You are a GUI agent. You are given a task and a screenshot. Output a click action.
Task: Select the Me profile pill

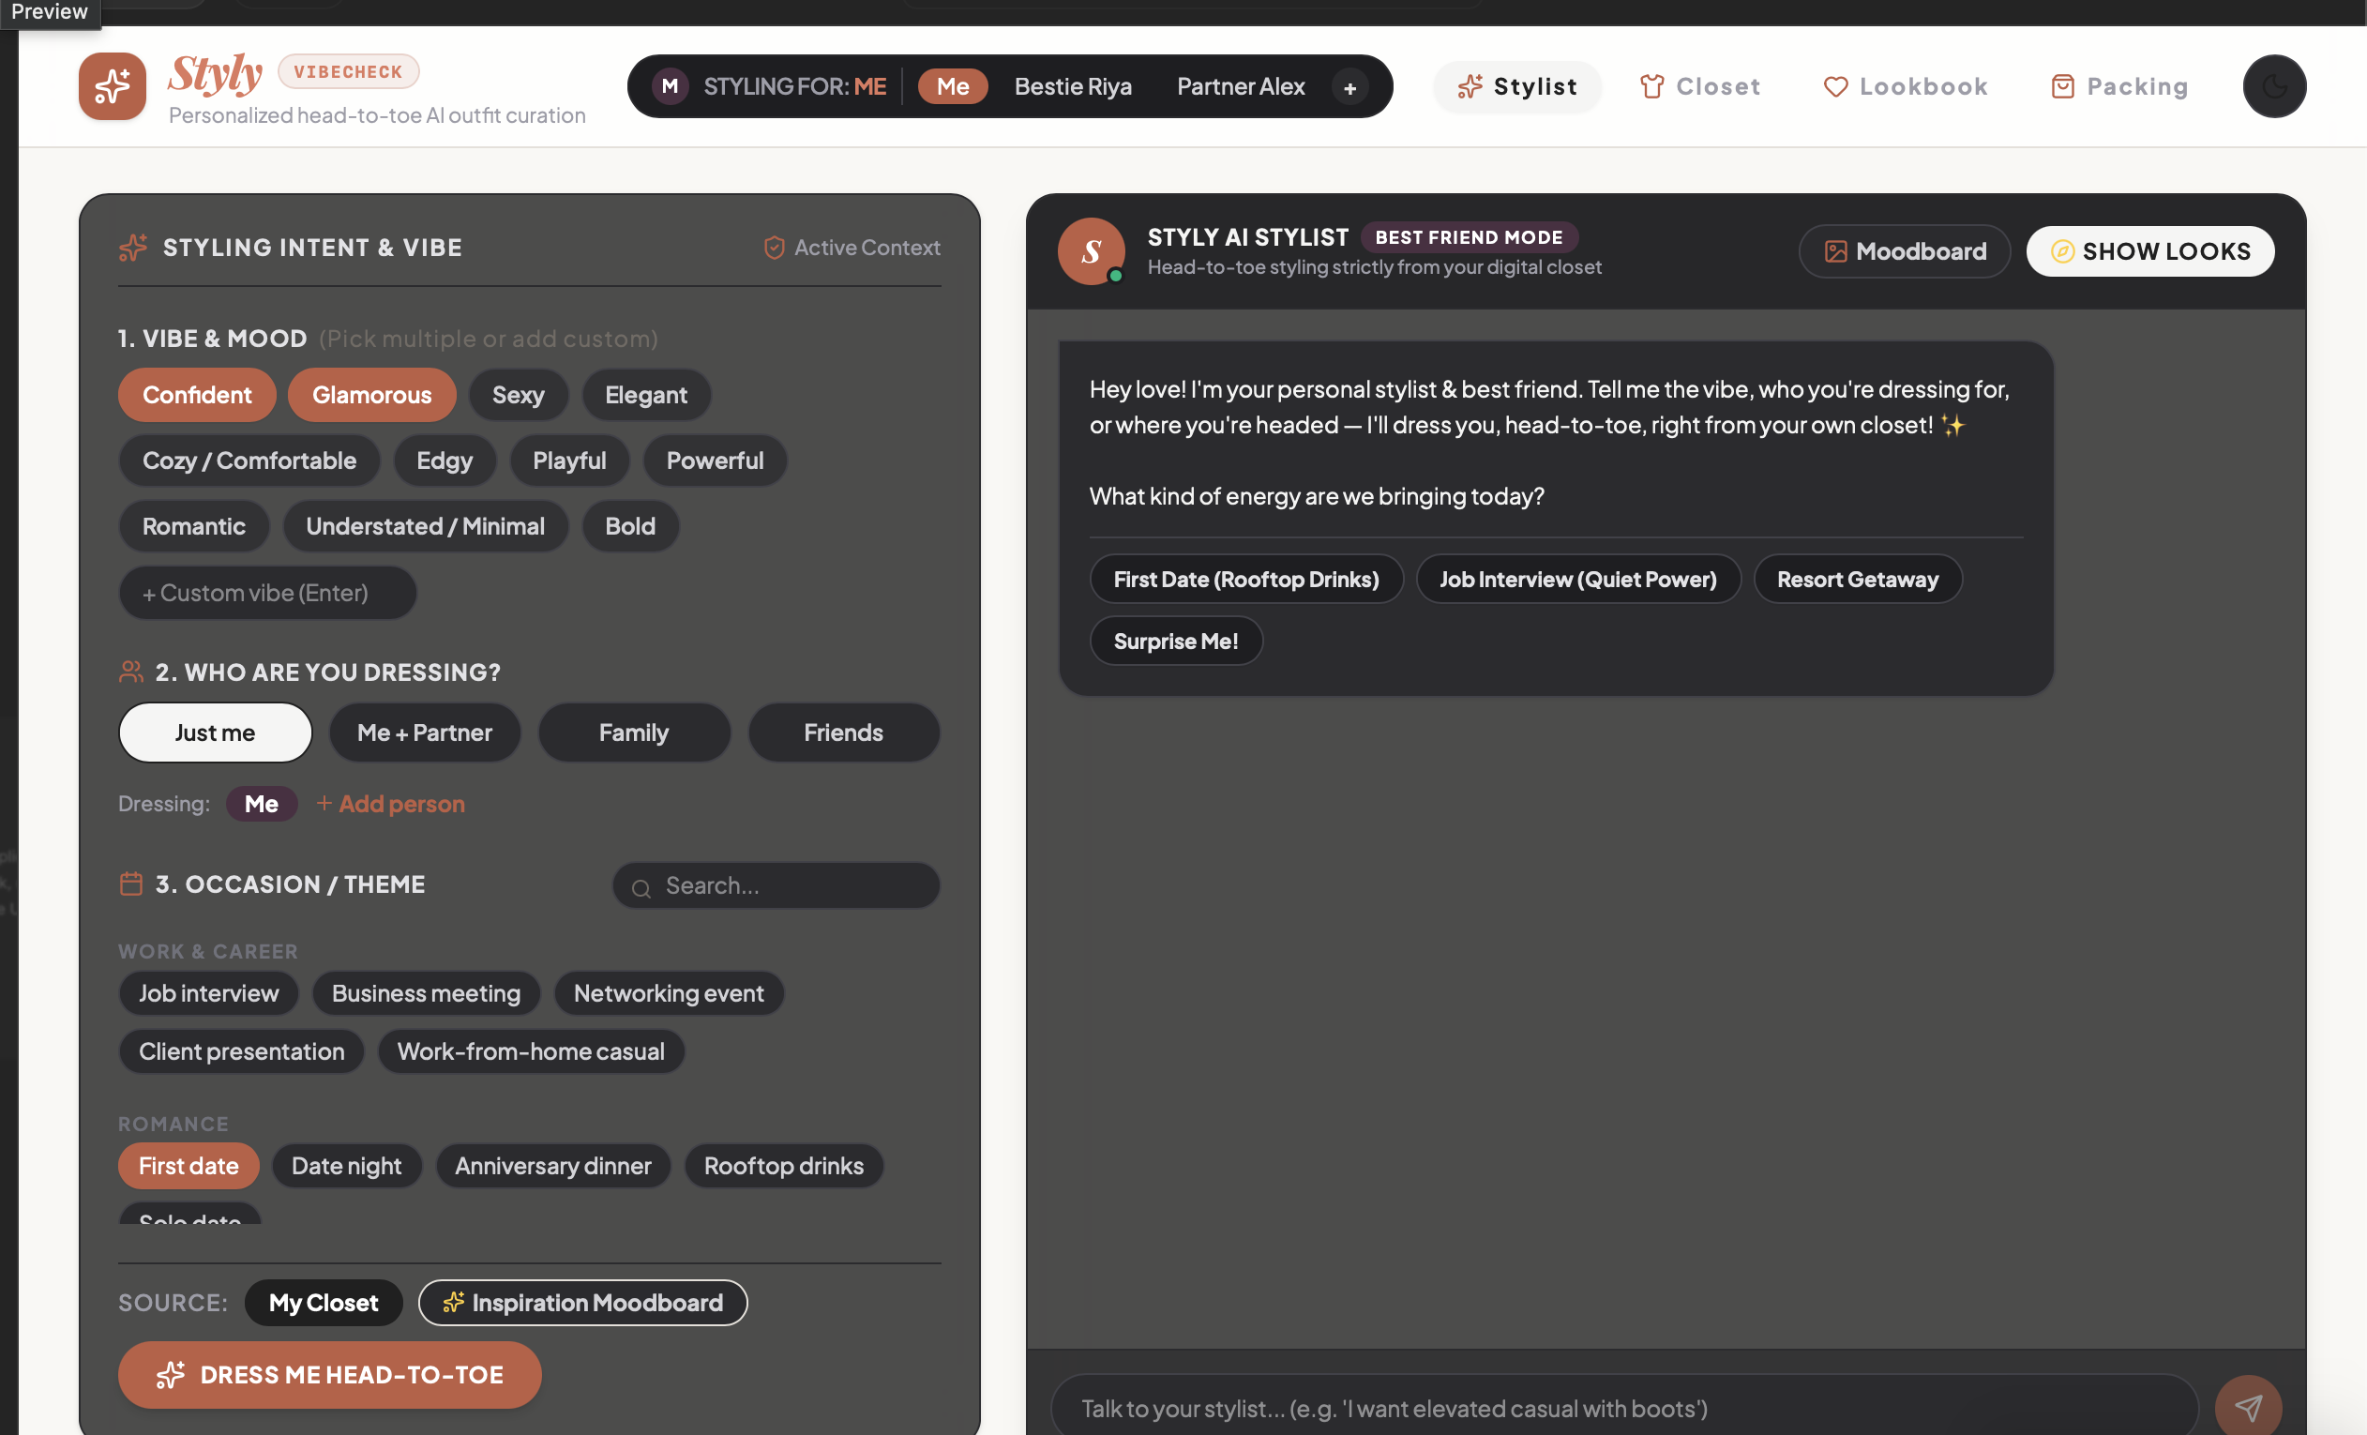[x=952, y=86]
